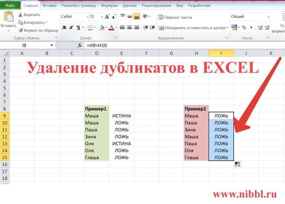This screenshot has height=204, width=285.
Task: Click Select All corner of the grid
Action: [5, 53]
